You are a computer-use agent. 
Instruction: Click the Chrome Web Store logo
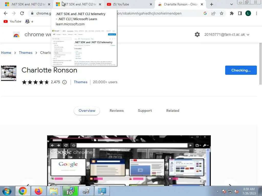pos(16,35)
